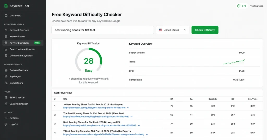The width and height of the screenshot is (267, 140).
Task: Go to Keyword Overview page
Action: [23, 30]
